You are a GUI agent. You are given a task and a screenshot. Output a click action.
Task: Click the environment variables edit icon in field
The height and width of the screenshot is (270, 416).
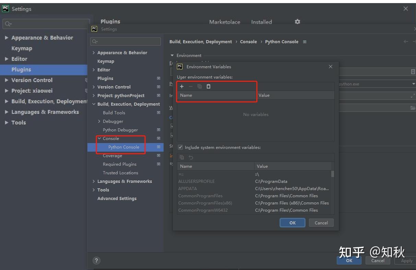[x=413, y=72]
